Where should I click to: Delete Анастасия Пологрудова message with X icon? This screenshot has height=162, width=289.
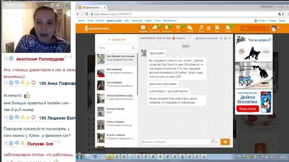pos(6,58)
